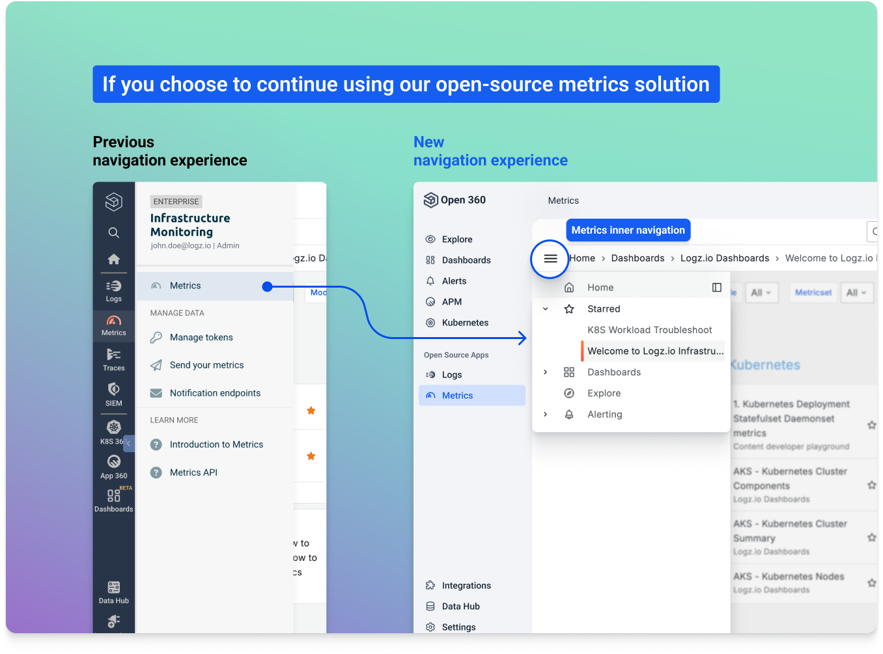
Task: Open App 360 in the dark sidebar
Action: click(113, 467)
